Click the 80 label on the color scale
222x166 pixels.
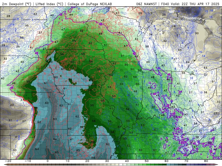click(206, 161)
